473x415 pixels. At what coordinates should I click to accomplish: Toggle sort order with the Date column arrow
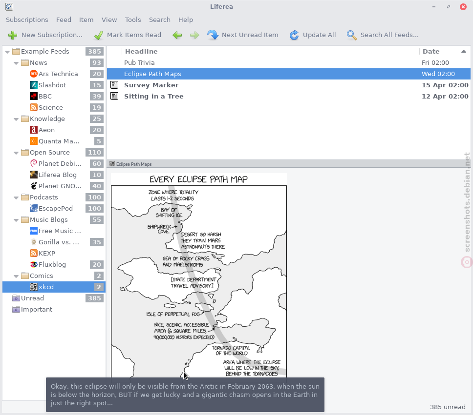[464, 52]
